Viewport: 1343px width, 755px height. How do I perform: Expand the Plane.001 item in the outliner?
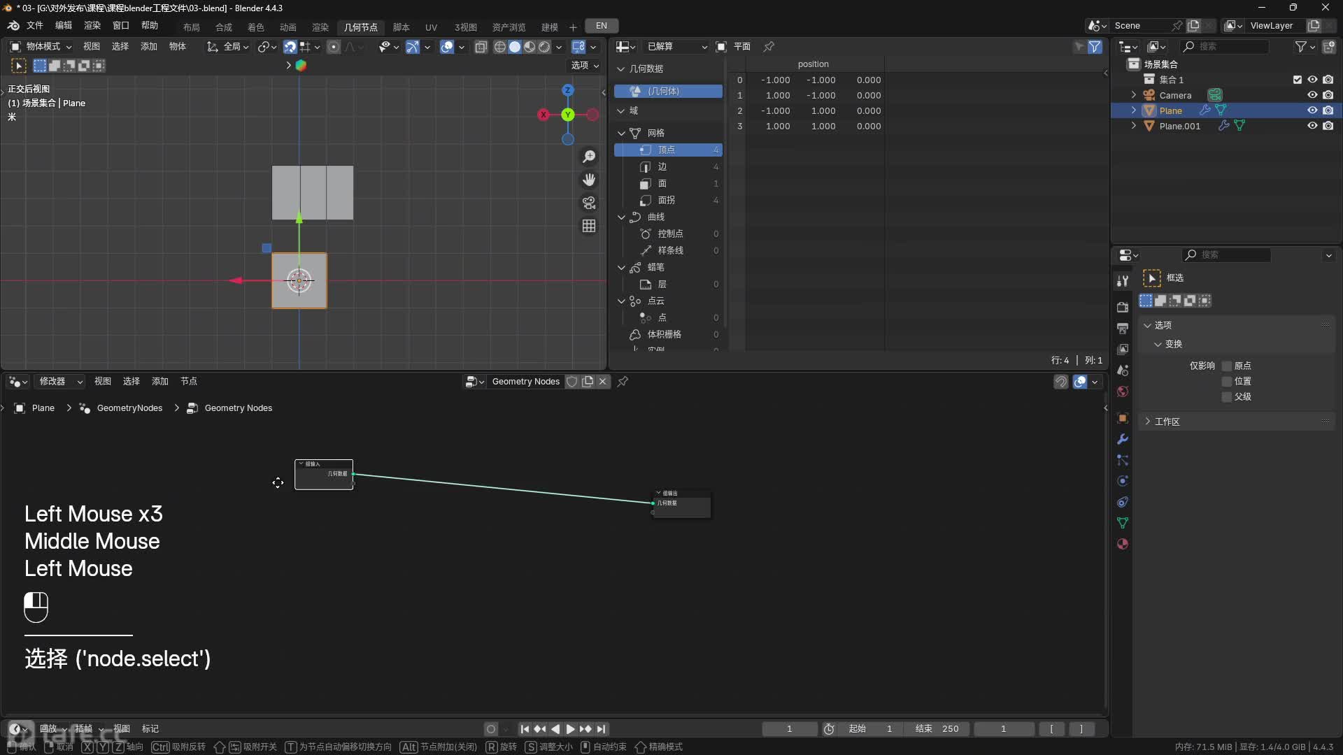point(1134,126)
